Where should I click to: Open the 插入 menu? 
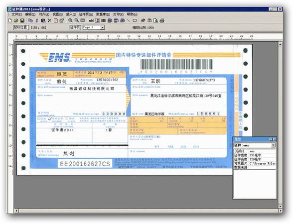point(71,14)
